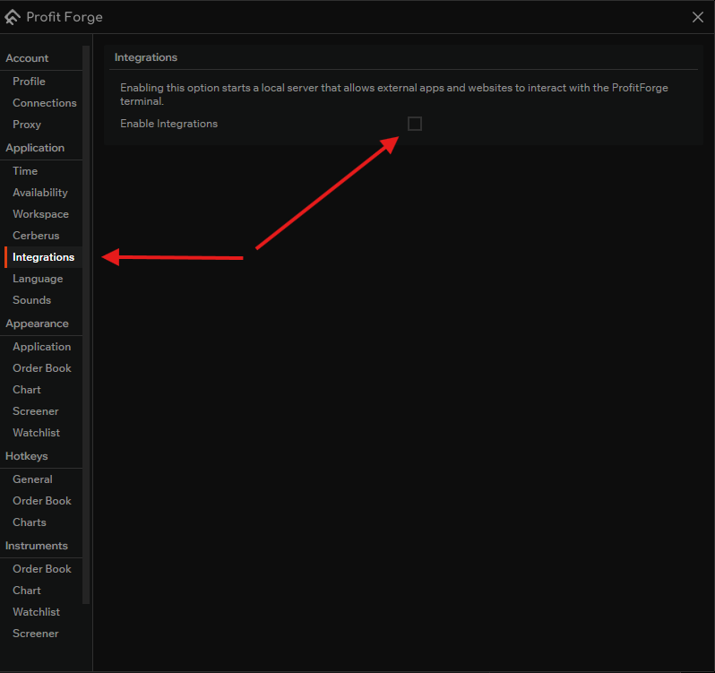Screen dimensions: 715x673
Task: Open Order Book under Instruments
Action: click(42, 568)
